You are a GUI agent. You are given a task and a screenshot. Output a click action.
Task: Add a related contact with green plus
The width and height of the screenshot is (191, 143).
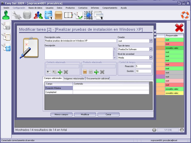click(x=60, y=72)
